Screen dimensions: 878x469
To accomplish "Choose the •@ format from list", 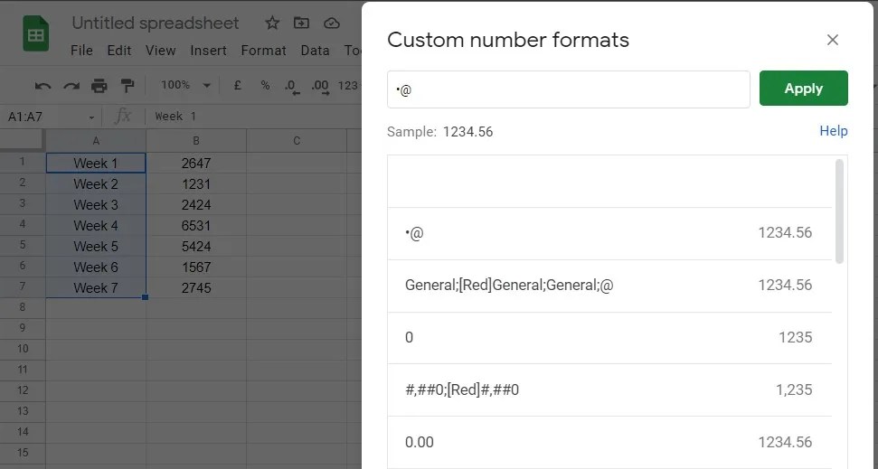I will pyautogui.click(x=609, y=233).
